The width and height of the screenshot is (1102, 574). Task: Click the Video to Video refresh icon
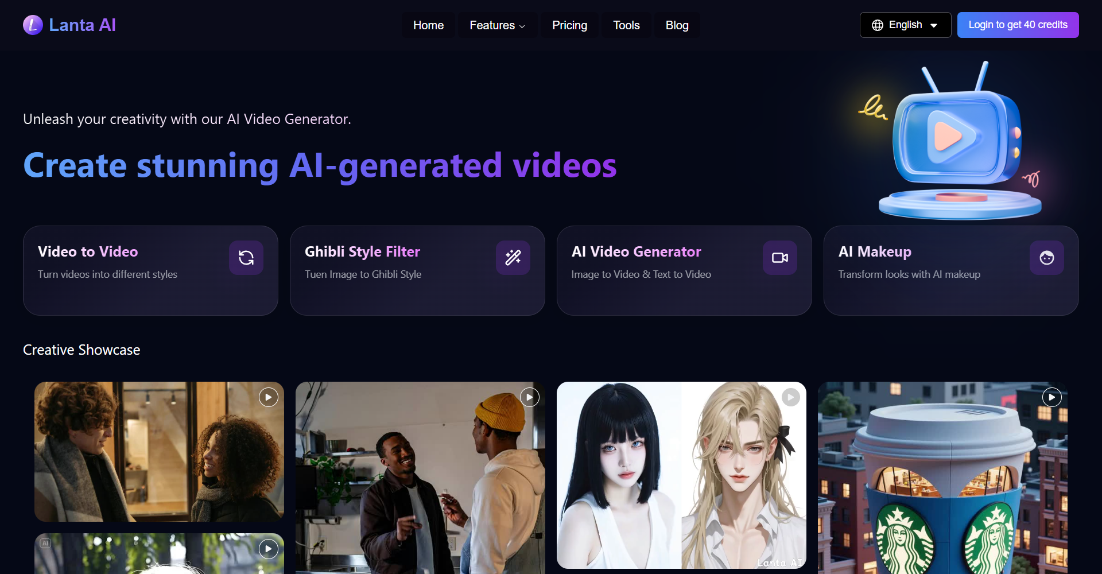coord(246,258)
